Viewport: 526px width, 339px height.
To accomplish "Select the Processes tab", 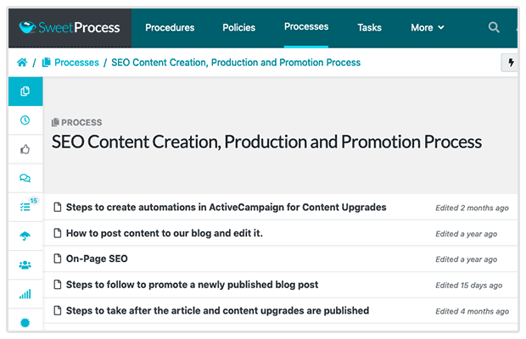I will coord(306,27).
